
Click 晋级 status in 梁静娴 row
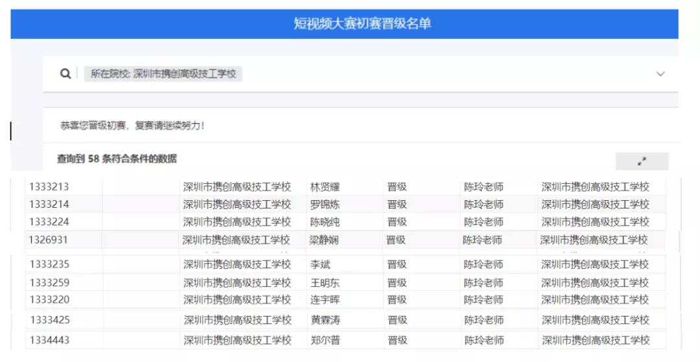click(x=395, y=240)
